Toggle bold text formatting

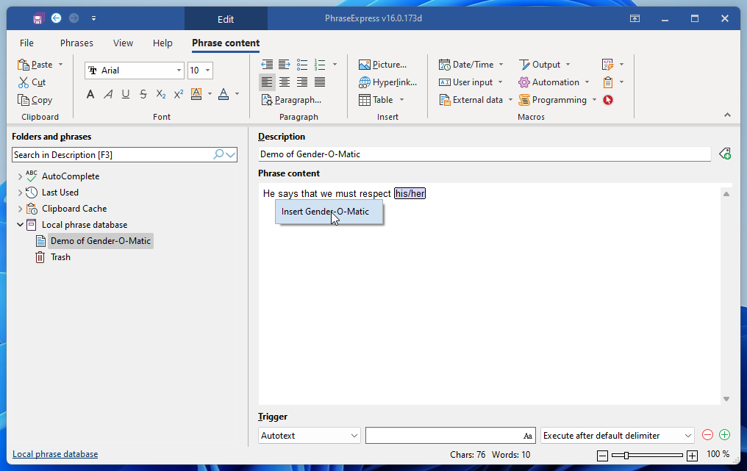tap(90, 94)
